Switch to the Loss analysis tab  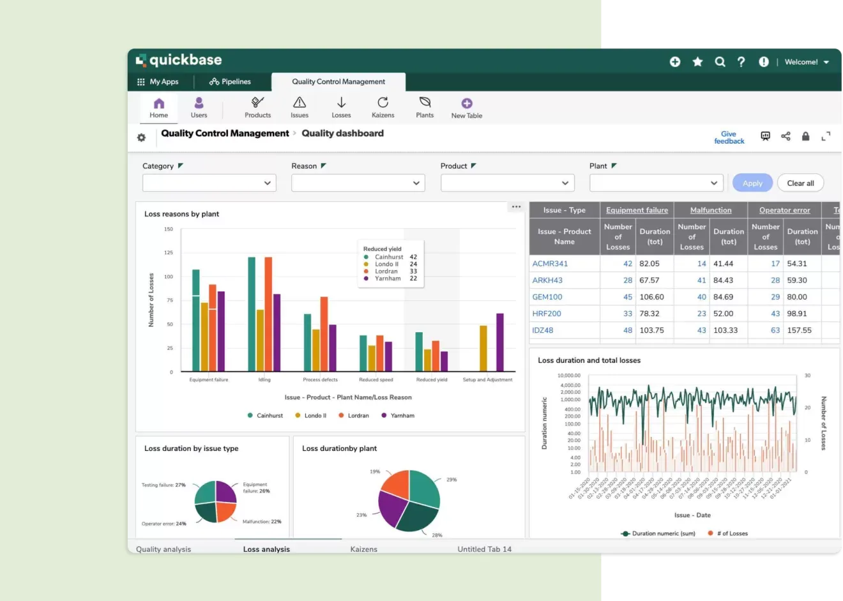tap(266, 549)
